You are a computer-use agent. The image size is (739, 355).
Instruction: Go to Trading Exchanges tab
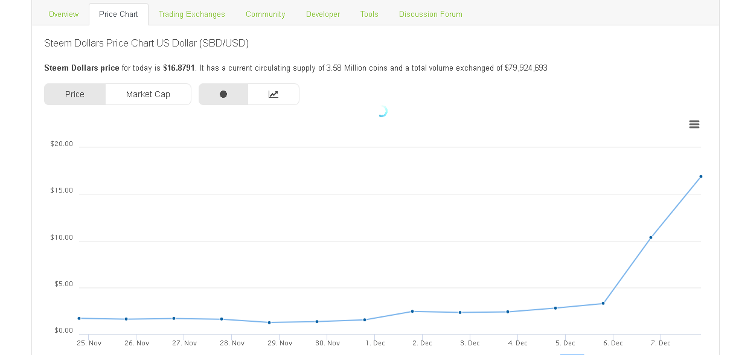pyautogui.click(x=192, y=14)
